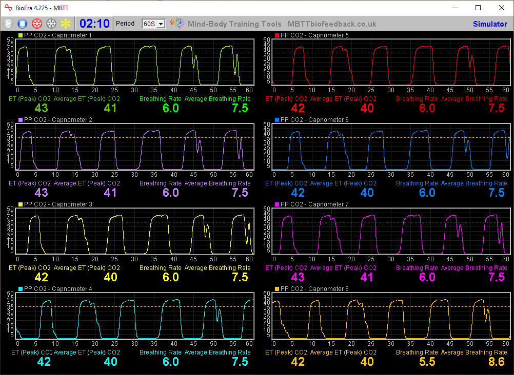Click the blue Stop icon in the toolbar
Image resolution: width=514 pixels, height=375 pixels.
[x=22, y=23]
